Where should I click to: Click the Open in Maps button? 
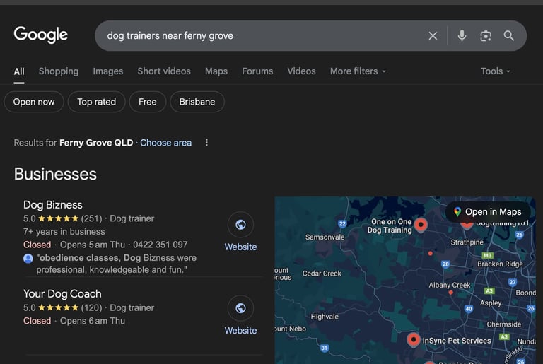coord(488,211)
